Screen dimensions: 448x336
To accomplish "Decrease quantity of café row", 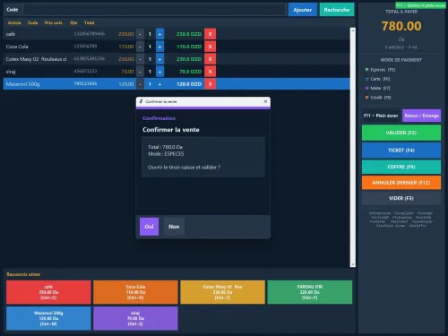I will tap(140, 34).
